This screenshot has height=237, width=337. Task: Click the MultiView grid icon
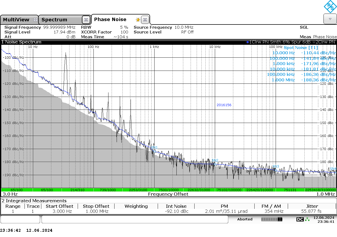point(35,20)
